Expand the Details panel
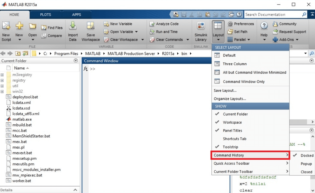The height and width of the screenshot is (193, 315). coord(75,190)
